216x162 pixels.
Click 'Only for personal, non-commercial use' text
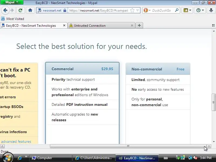pos(150,102)
